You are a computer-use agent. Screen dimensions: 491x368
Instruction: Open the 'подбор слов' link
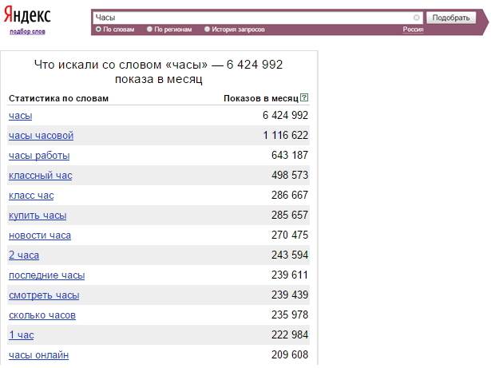click(27, 32)
